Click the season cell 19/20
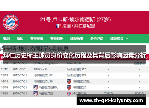Image resolution: width=149 pixels, height=108 pixels. coord(4,93)
